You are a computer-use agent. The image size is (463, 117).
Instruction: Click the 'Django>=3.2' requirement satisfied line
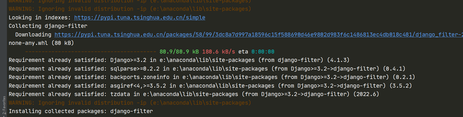pos(179,60)
